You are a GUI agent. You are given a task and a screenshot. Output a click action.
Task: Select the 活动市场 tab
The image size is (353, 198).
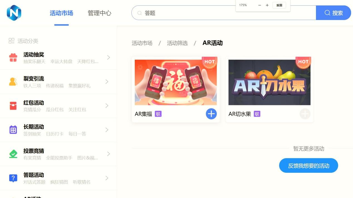click(61, 13)
